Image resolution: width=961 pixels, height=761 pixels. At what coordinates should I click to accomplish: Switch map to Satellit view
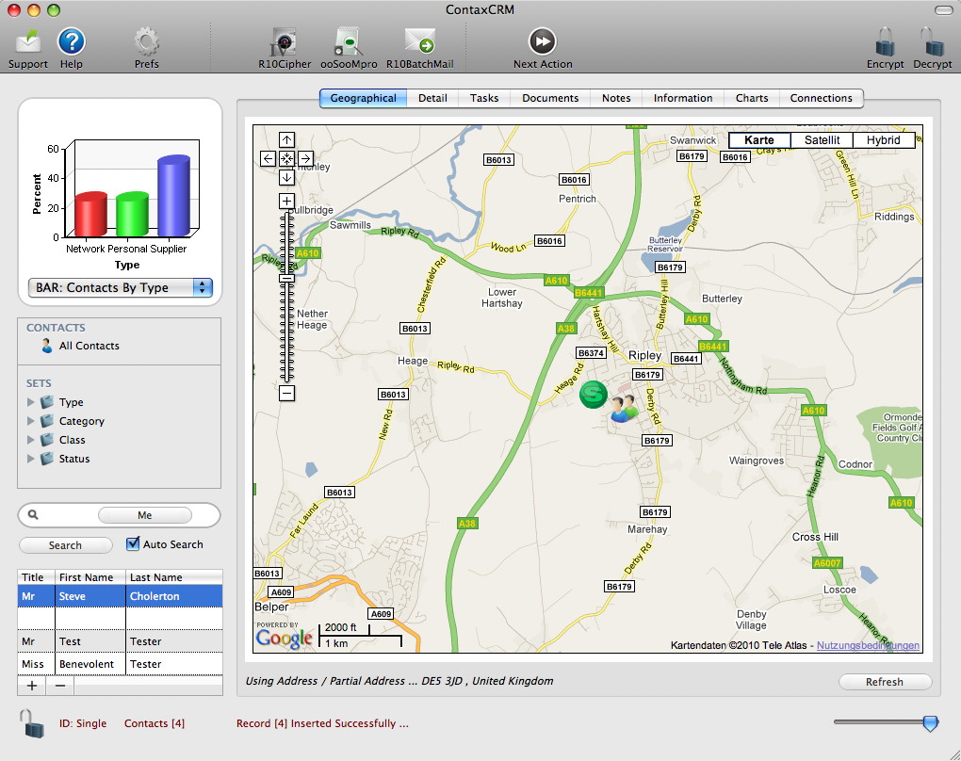822,140
